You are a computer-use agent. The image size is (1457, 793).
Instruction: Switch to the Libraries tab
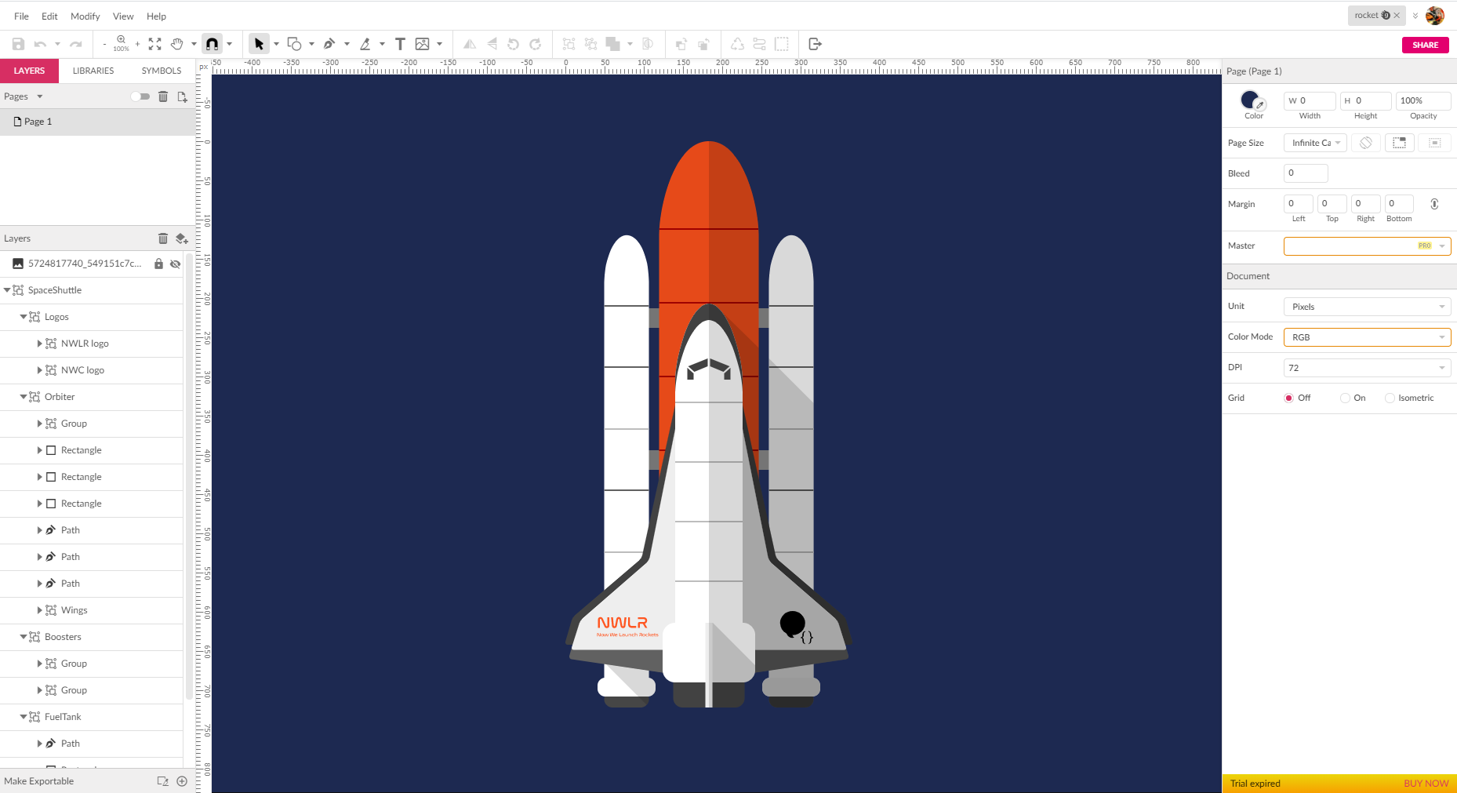93,71
